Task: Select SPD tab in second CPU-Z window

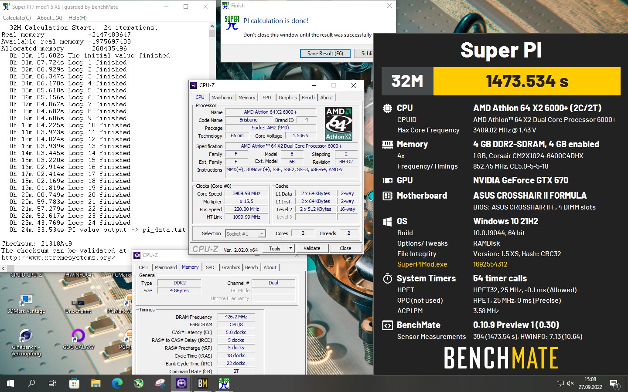Action: [210, 267]
